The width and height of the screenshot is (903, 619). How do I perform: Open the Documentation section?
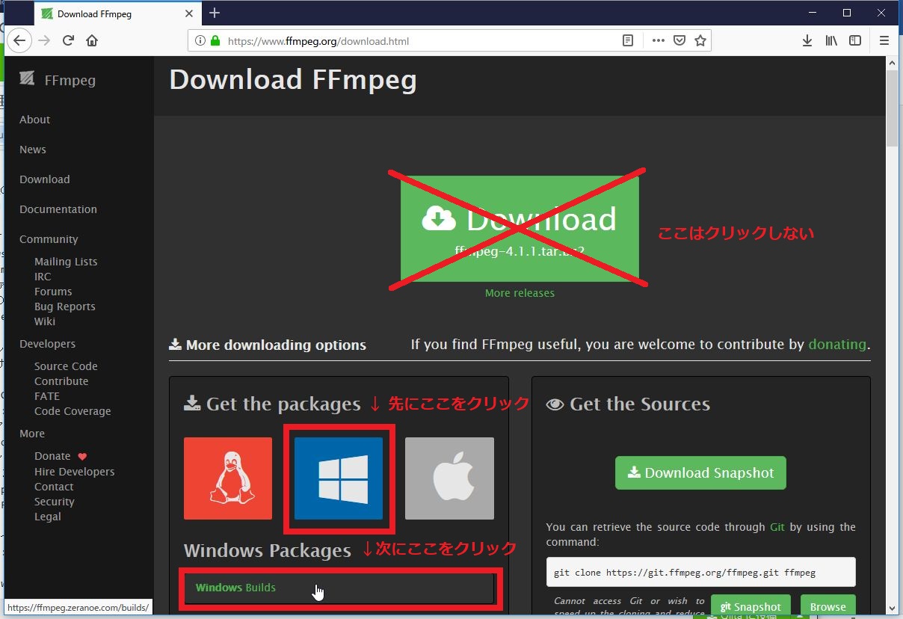pyautogui.click(x=58, y=209)
